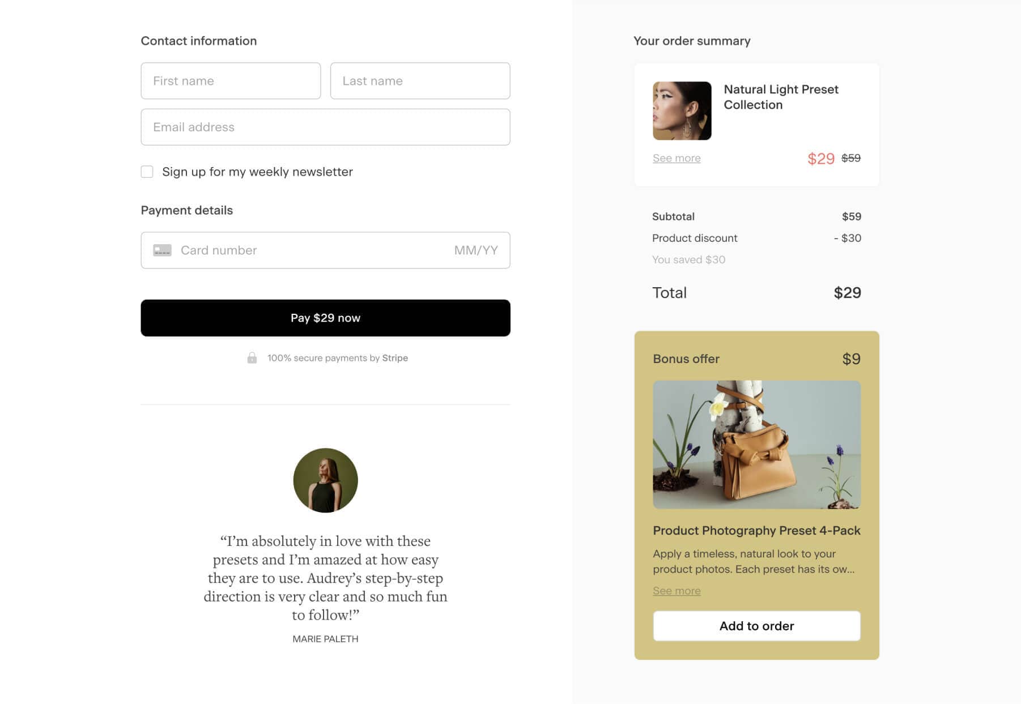
Task: Click Marie Paleth's profile photo
Action: (x=325, y=480)
